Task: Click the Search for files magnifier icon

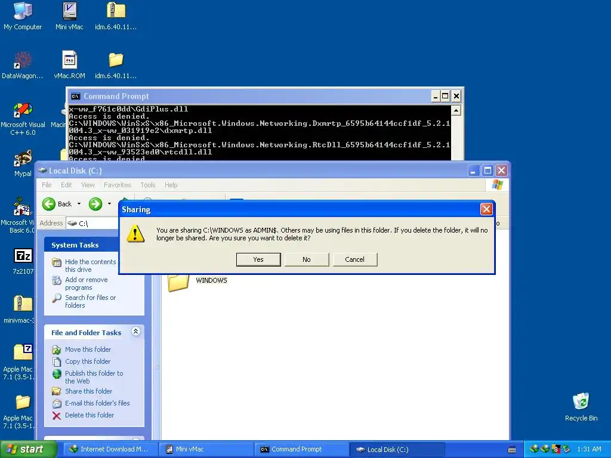Action: (57, 298)
